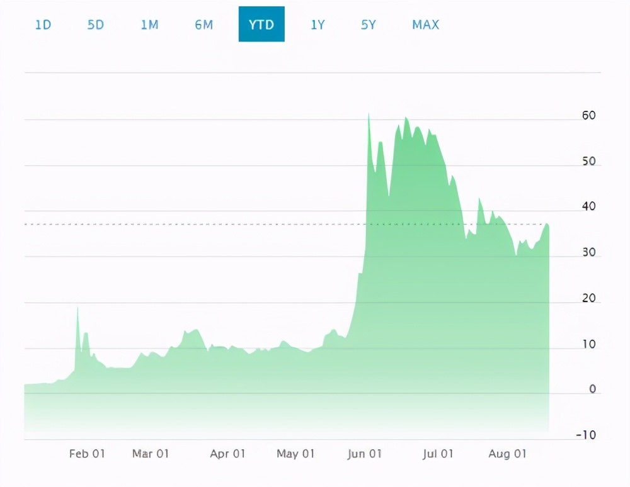Click the -10 value axis label
The width and height of the screenshot is (630, 487).
tap(587, 435)
